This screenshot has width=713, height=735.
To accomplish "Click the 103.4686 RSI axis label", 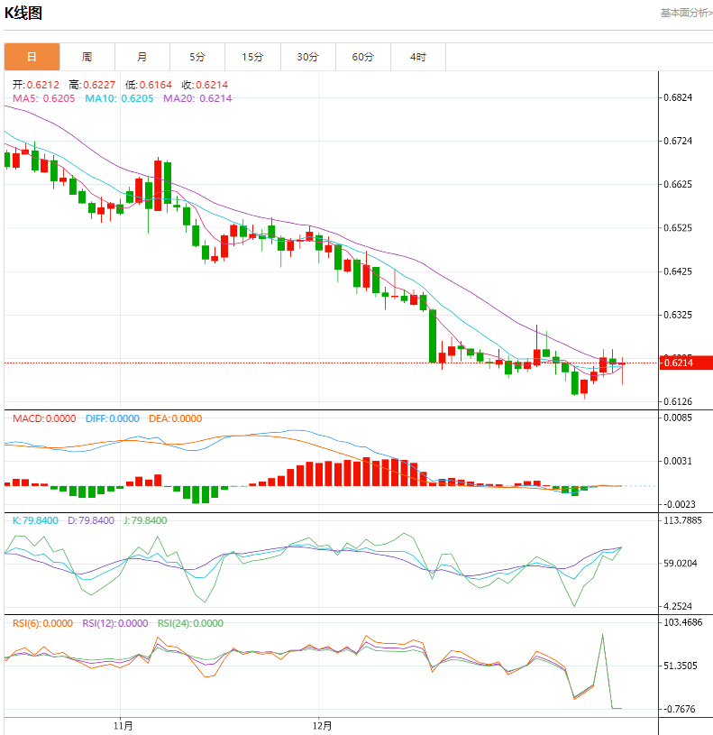I will (x=683, y=622).
